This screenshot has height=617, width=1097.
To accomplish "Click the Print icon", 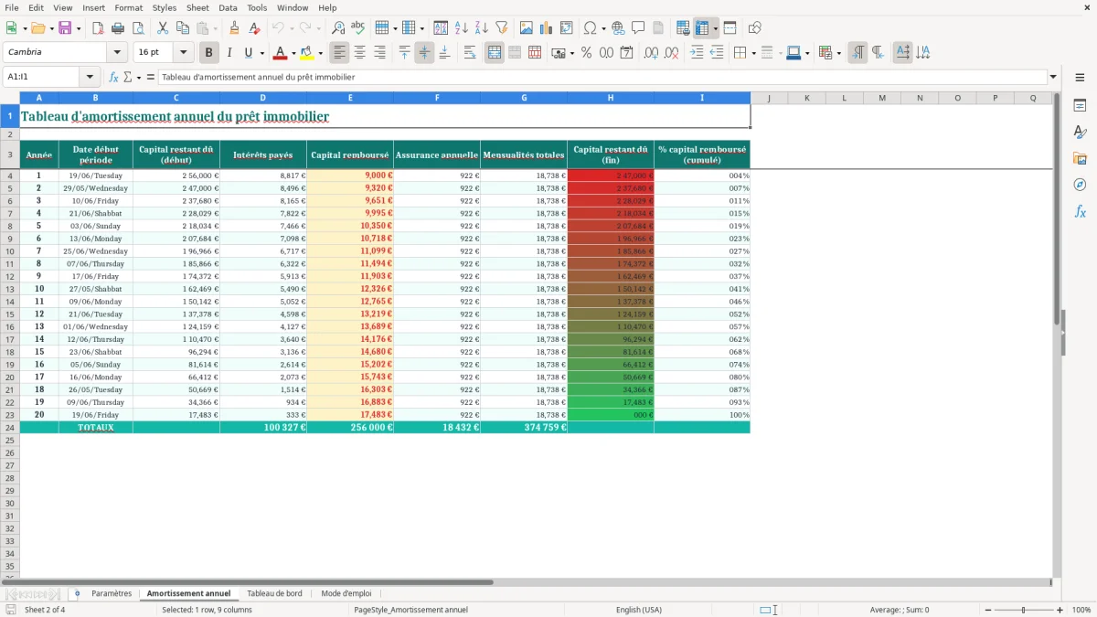I will 118,28.
